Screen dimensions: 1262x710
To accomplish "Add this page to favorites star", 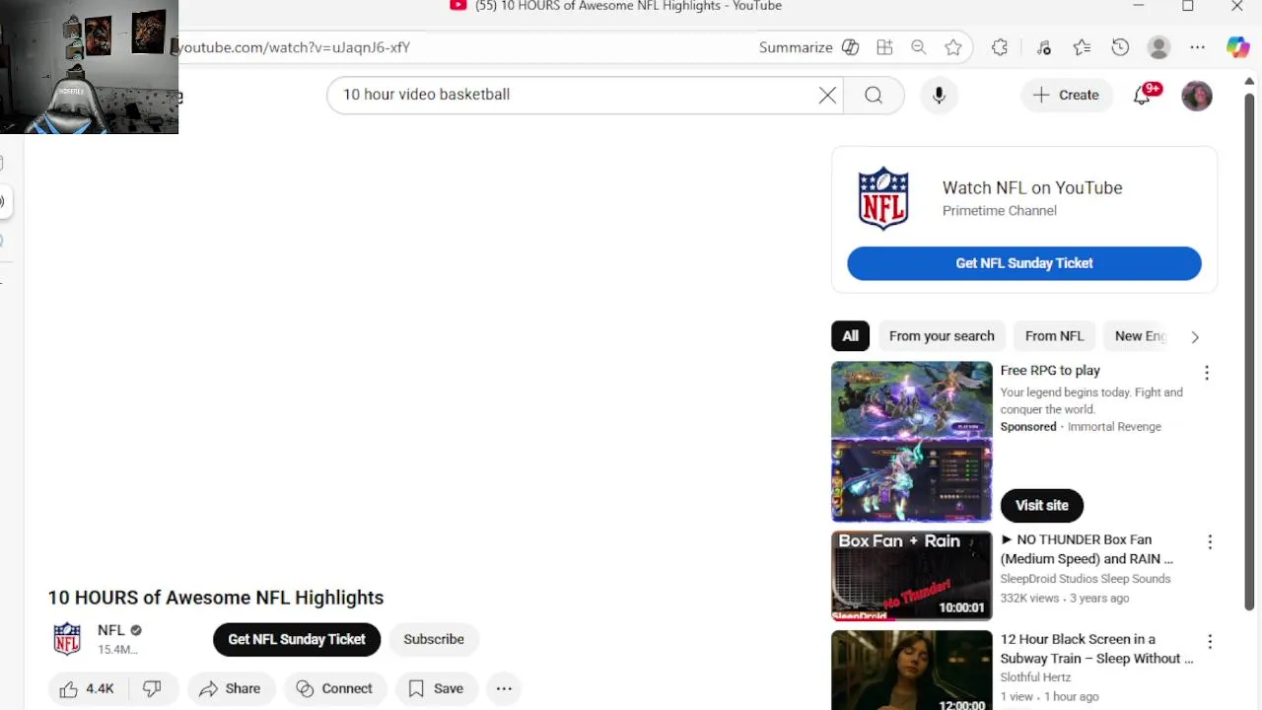I will [952, 47].
